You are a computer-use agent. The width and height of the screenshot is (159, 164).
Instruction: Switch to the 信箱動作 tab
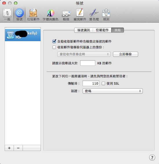pyautogui.click(x=102, y=30)
